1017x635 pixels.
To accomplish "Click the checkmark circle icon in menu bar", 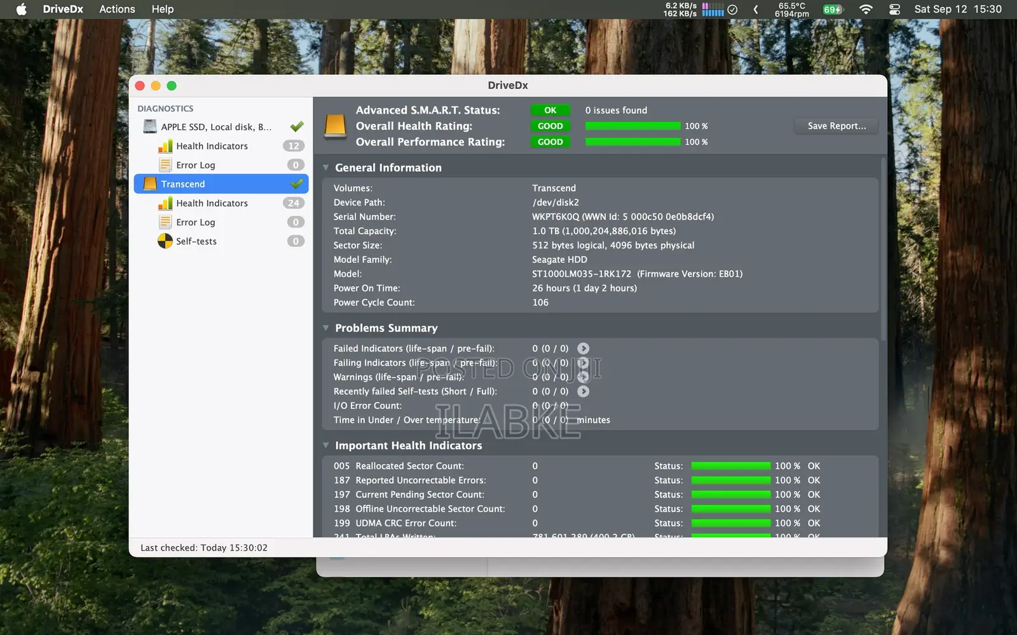I will [732, 9].
